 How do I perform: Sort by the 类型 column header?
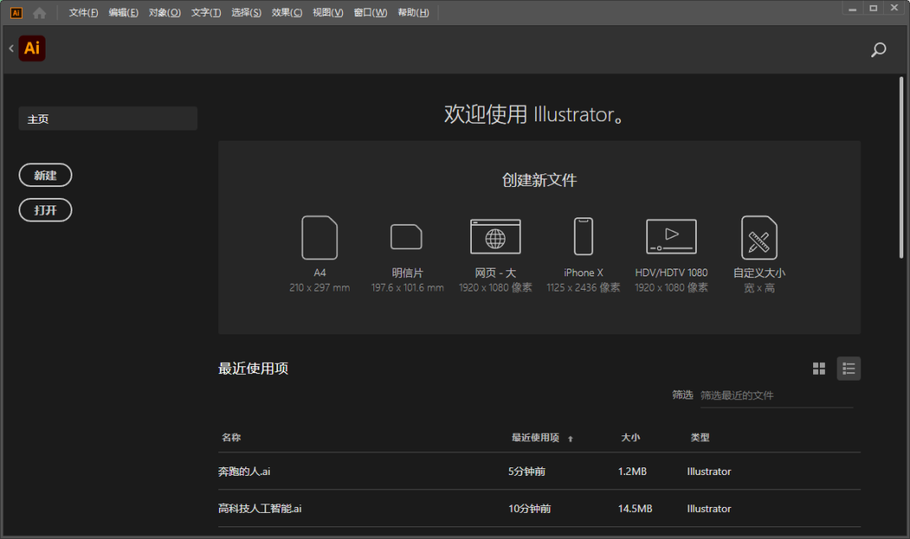coord(700,437)
